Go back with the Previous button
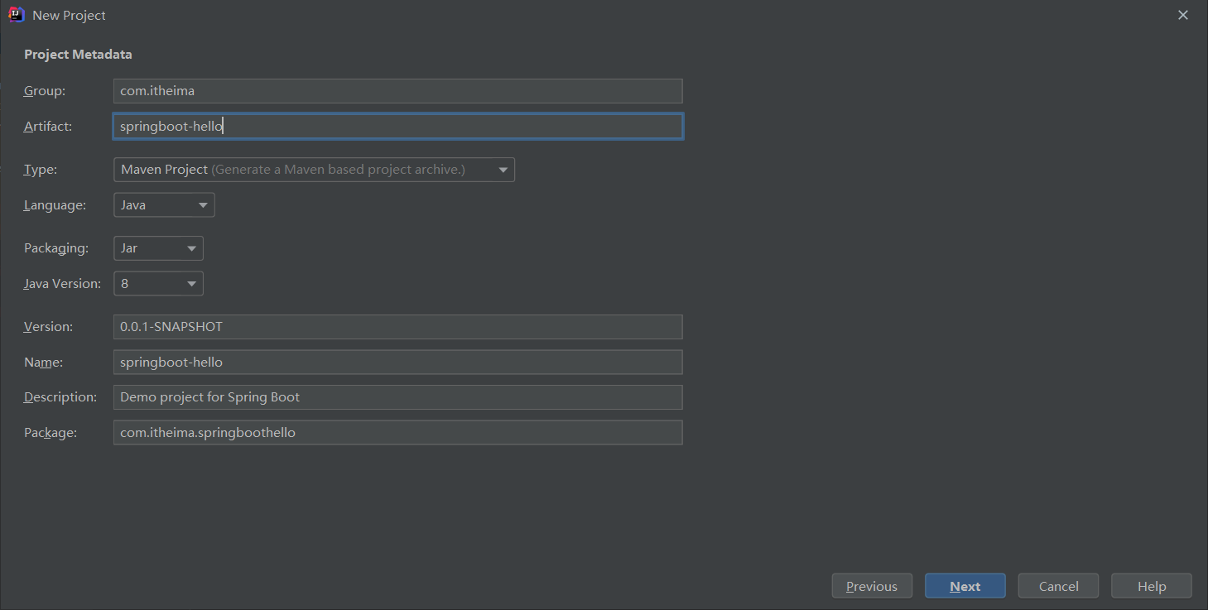The image size is (1208, 610). [872, 586]
